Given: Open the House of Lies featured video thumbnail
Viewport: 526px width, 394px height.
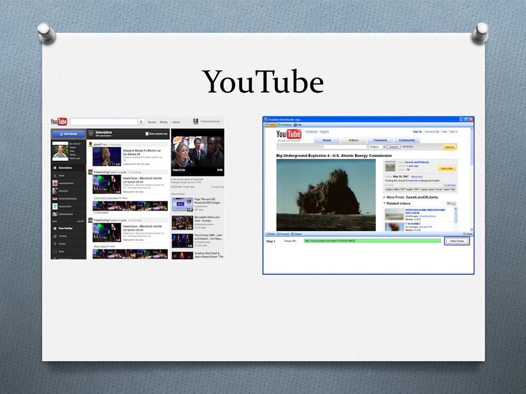Looking at the screenshot, I should click(198, 153).
